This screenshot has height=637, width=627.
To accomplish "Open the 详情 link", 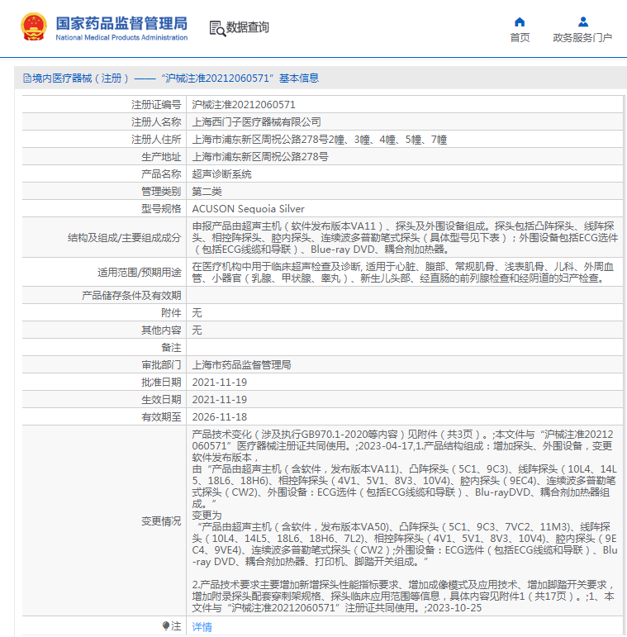I will [x=202, y=626].
